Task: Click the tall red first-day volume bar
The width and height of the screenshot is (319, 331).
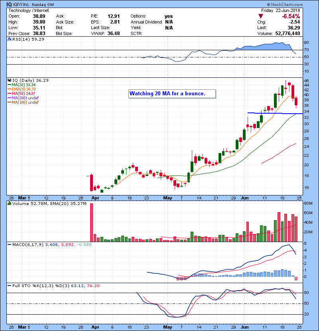Action: pos(91,223)
